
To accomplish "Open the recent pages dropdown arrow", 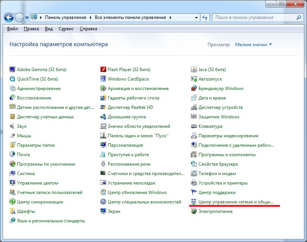I will pyautogui.click(x=27, y=18).
